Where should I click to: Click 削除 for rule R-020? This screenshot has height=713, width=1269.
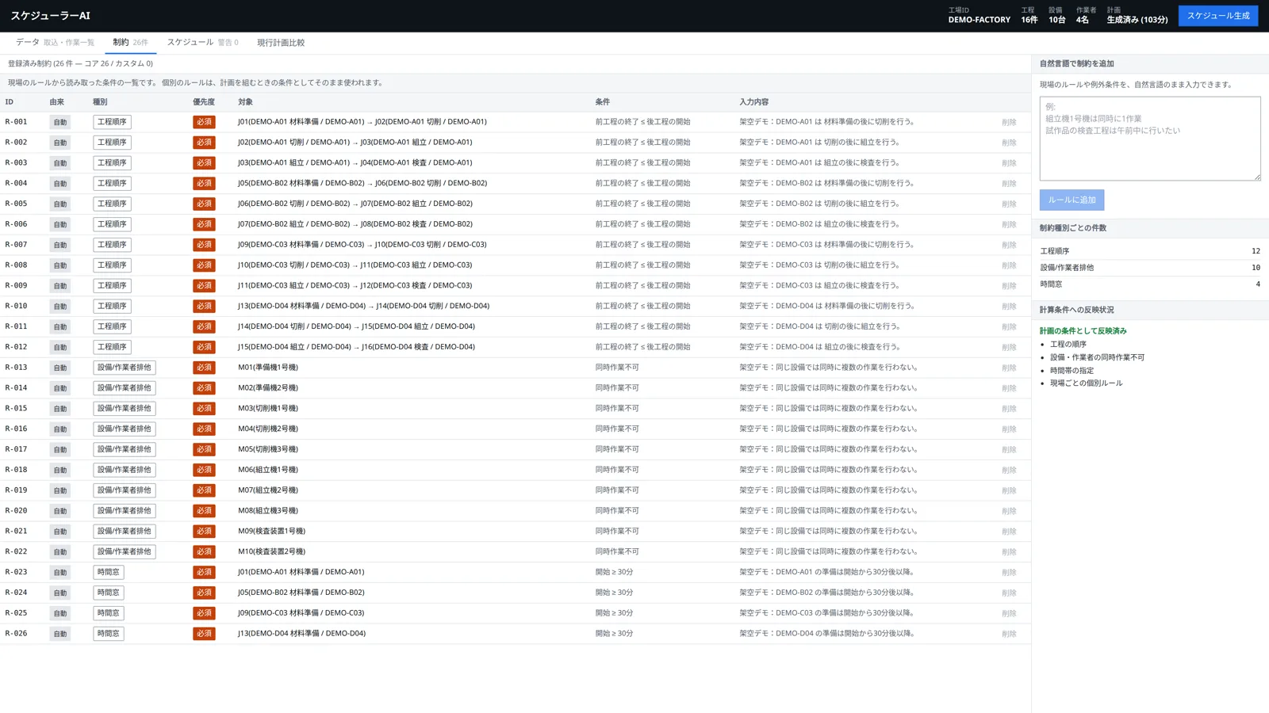coord(1009,511)
